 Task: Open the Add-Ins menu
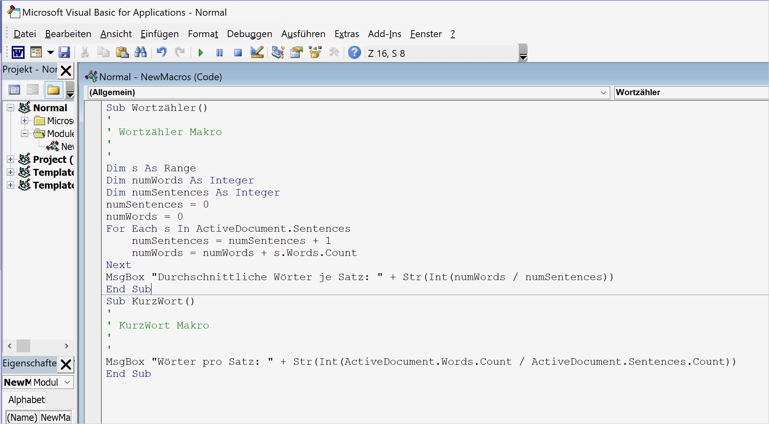384,34
